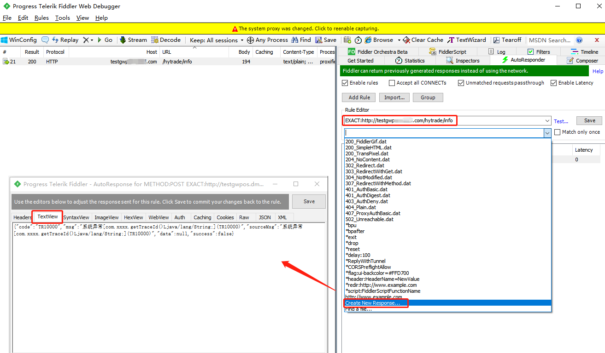Image resolution: width=605 pixels, height=353 pixels.
Task: Click Save in AutoResponse editor window
Action: (x=309, y=201)
